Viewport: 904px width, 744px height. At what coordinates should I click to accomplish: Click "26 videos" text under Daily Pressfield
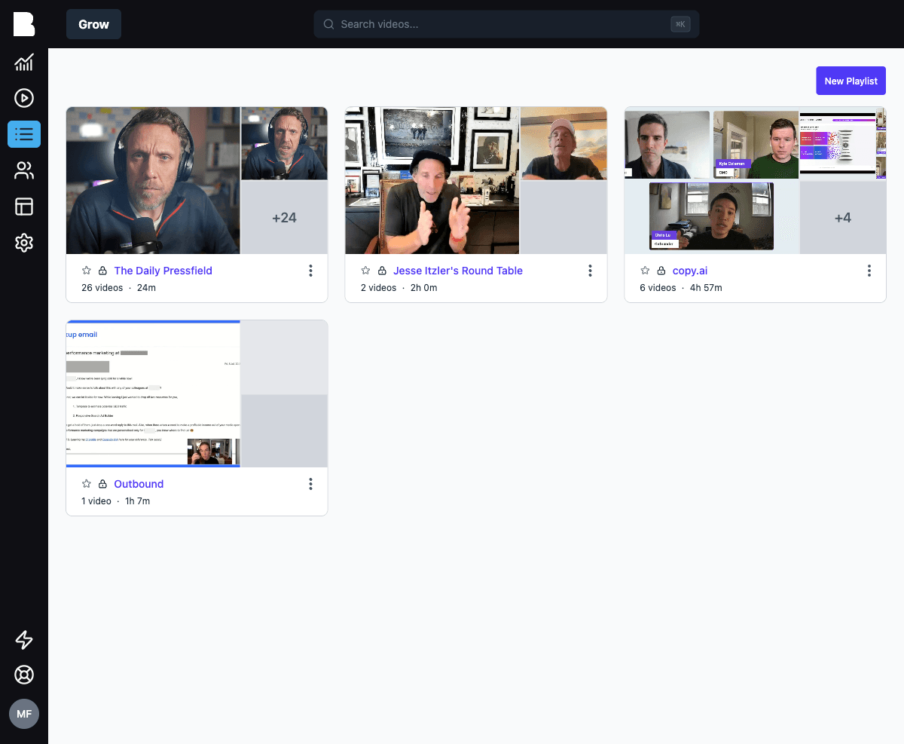coord(102,288)
